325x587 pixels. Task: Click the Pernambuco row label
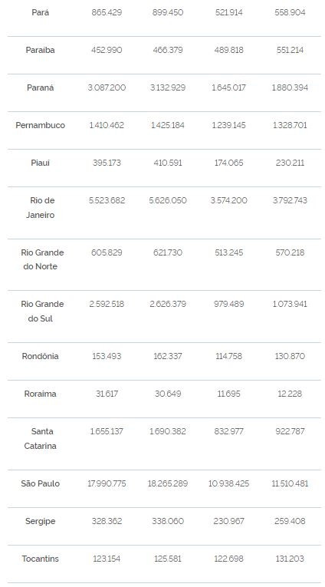(x=41, y=125)
